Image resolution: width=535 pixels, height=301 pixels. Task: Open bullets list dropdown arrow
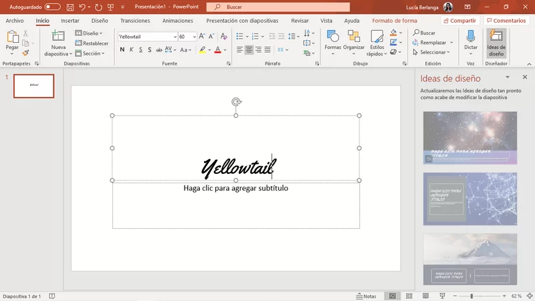(x=247, y=37)
